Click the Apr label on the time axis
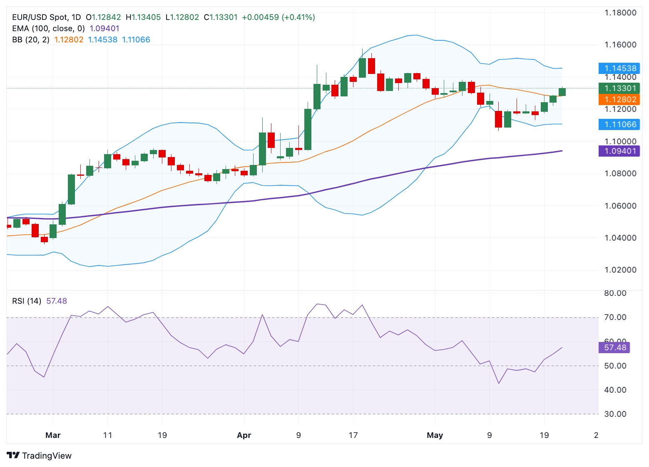The height and width of the screenshot is (467, 649). pos(244,435)
